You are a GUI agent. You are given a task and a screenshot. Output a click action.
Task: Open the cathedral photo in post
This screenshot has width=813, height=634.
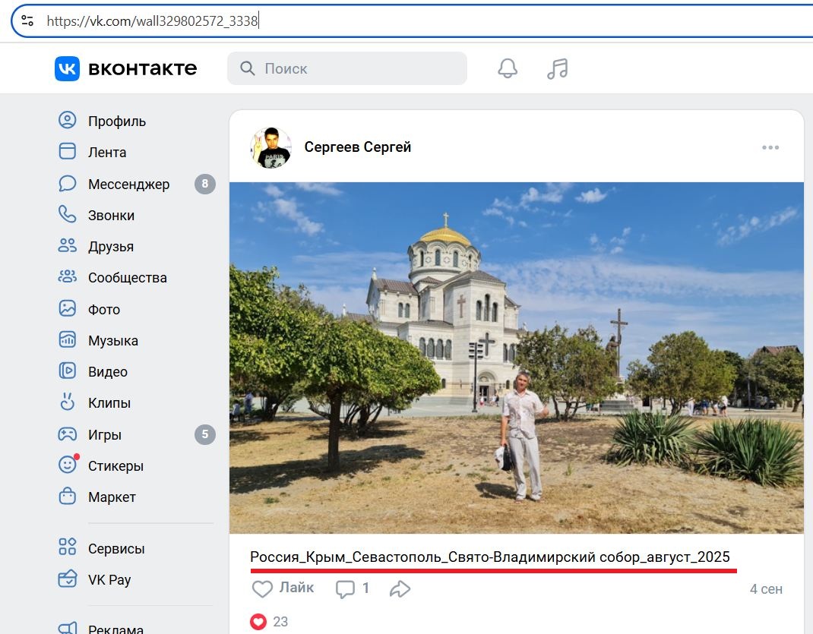pyautogui.click(x=516, y=357)
